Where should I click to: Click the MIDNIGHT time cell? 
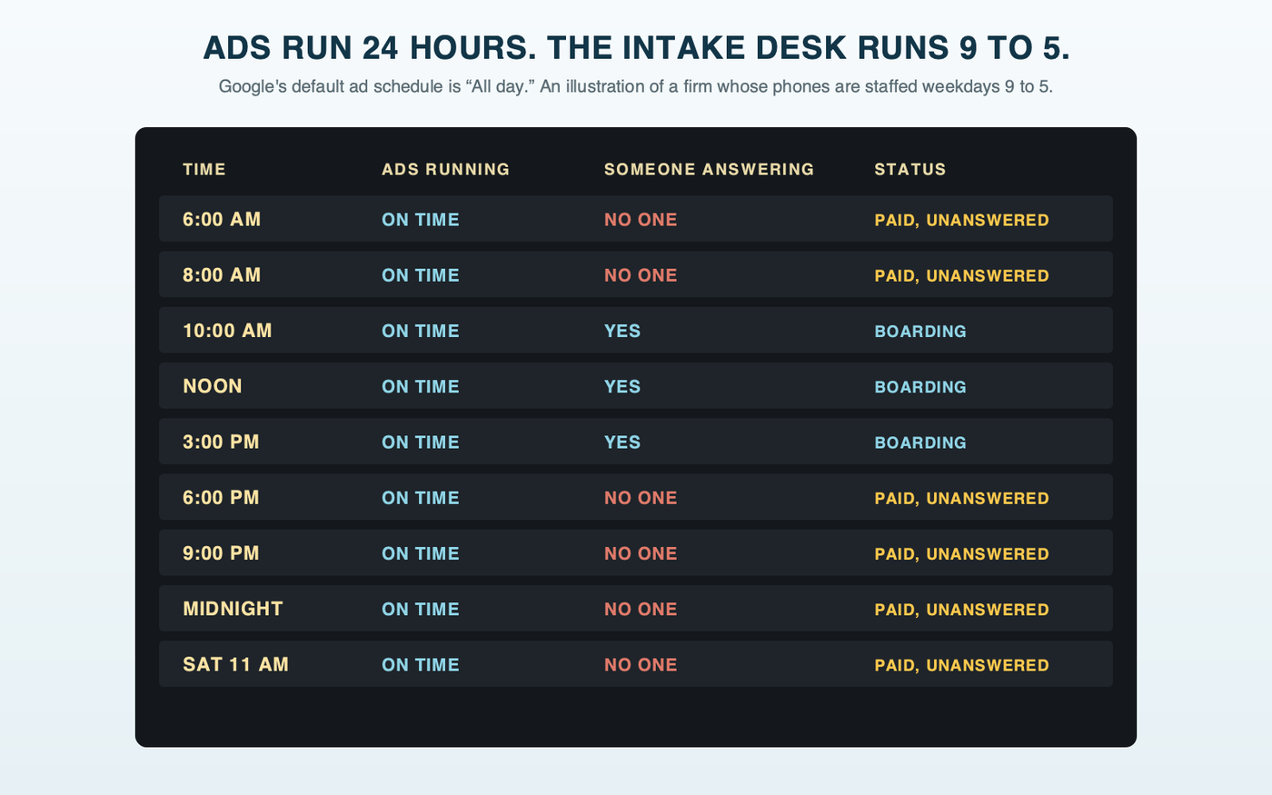[234, 609]
